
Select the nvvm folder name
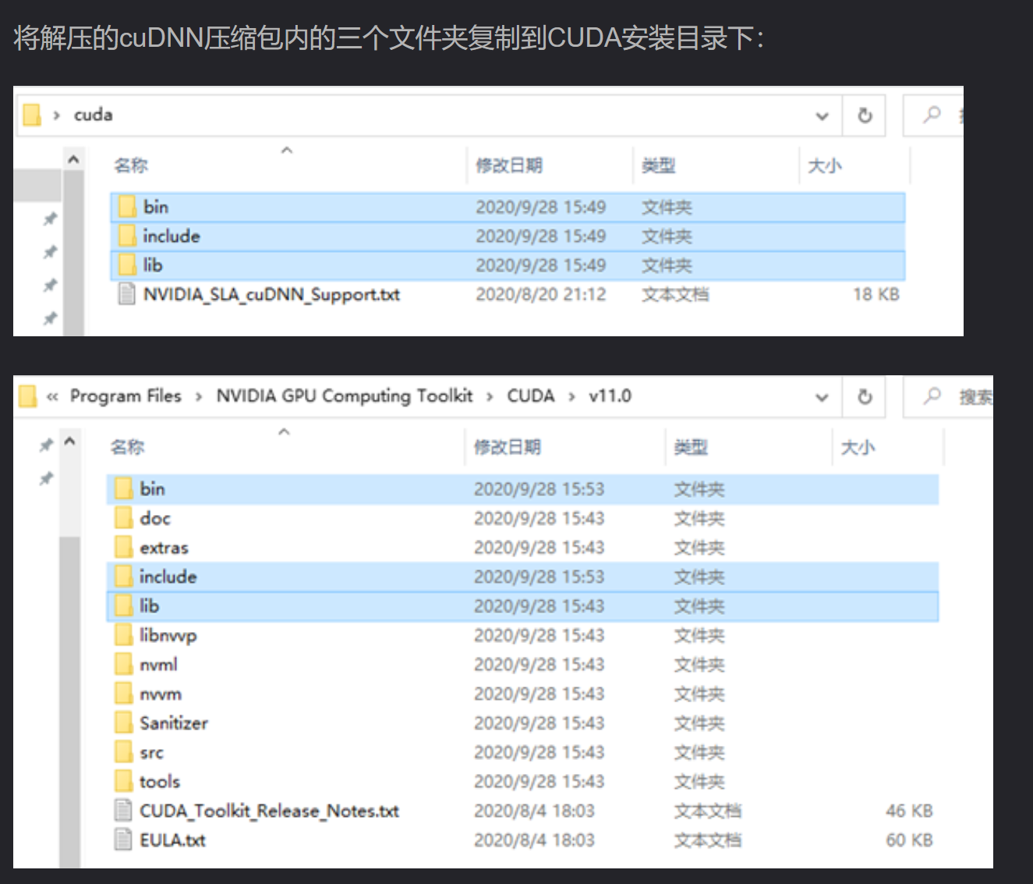[160, 694]
